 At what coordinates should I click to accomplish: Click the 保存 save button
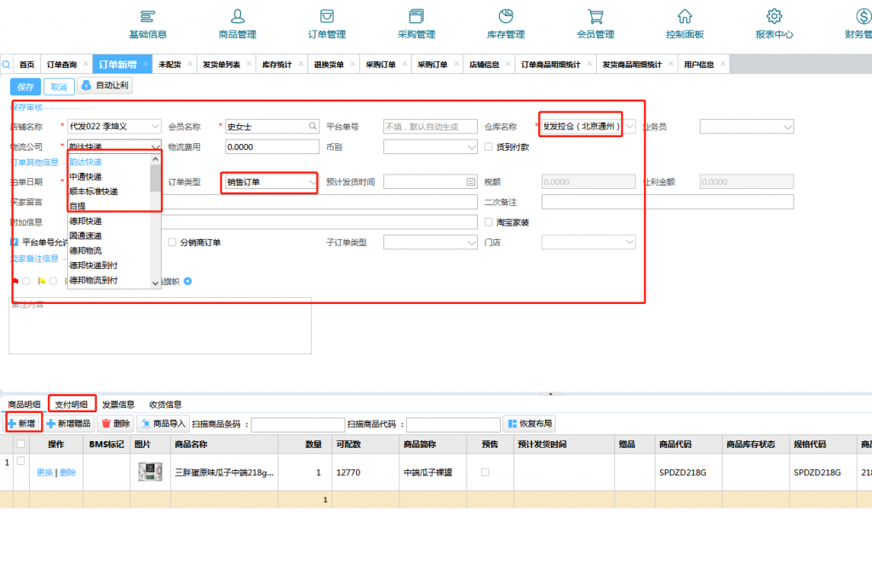pos(26,86)
